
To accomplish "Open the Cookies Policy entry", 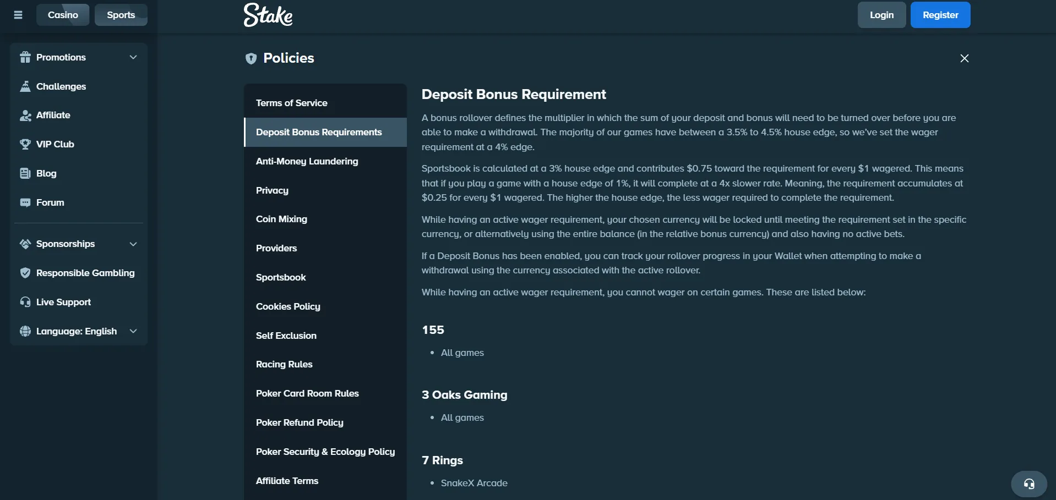I will tap(325, 306).
